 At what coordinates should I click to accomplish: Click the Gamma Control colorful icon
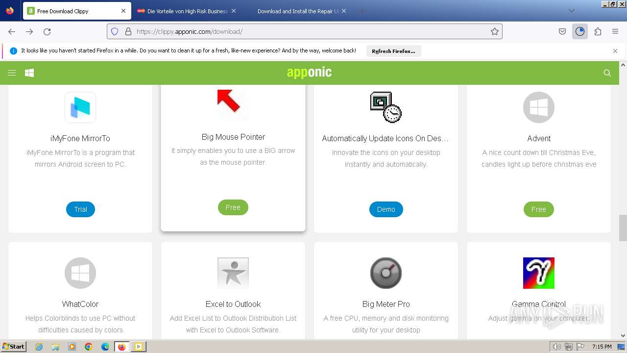(539, 273)
